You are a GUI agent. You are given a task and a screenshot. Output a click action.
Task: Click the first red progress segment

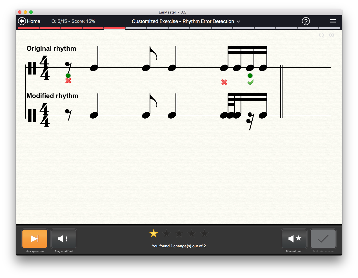coord(28,28)
